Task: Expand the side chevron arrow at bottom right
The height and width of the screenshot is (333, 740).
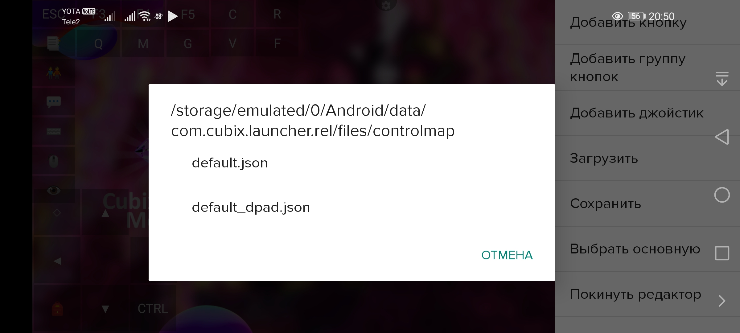Action: pos(722,301)
